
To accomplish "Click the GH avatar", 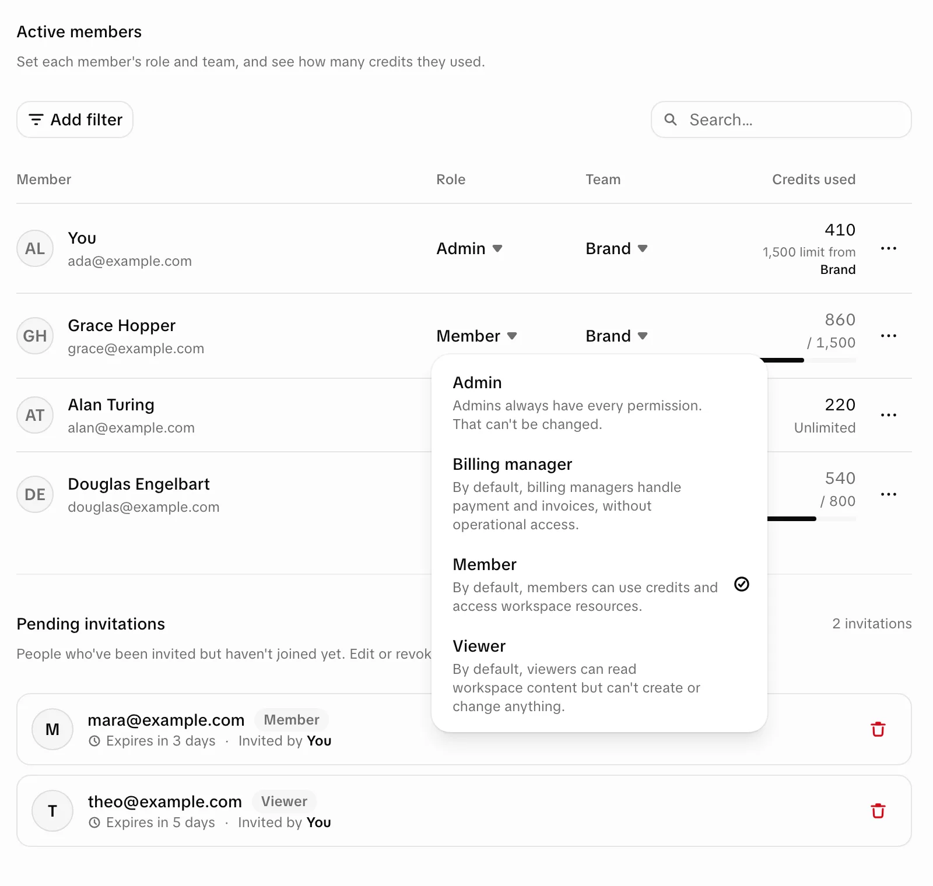I will coord(35,336).
